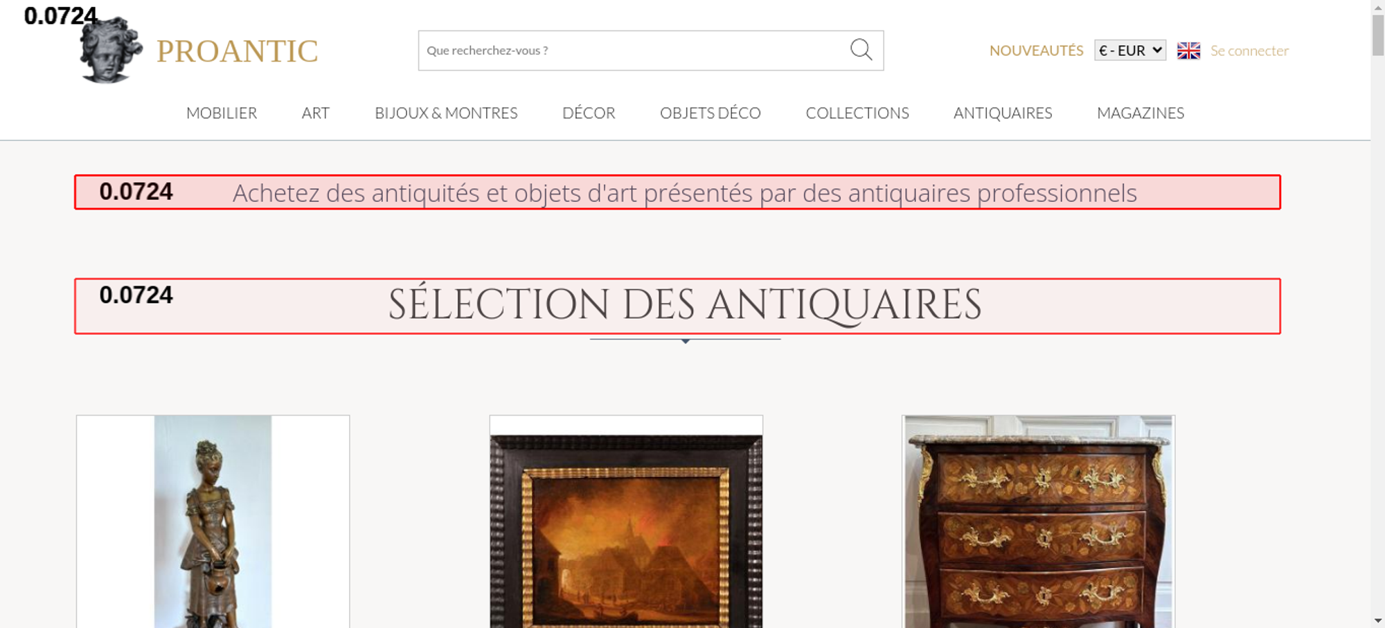Open the OBJETS DÉCO menu
Screen dimensions: 1385x628
[x=711, y=113]
